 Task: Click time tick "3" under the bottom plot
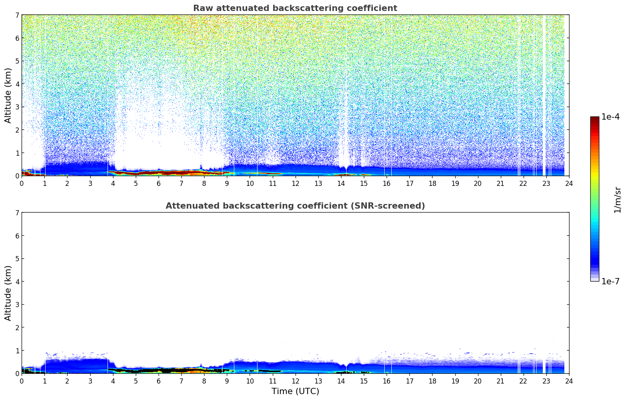tap(90, 381)
